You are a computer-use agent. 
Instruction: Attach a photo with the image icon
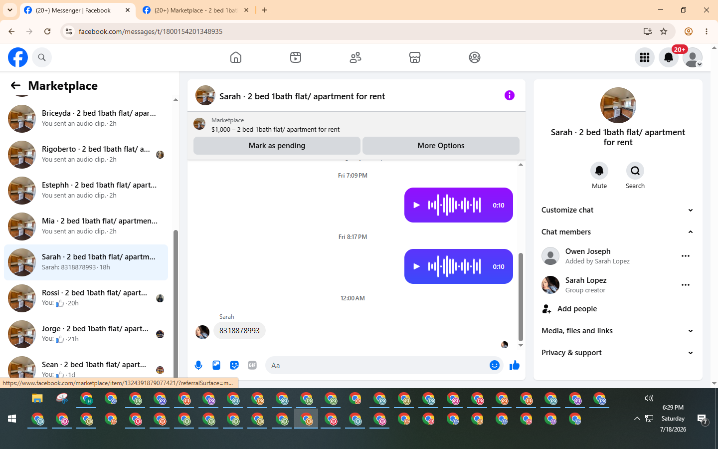coord(216,365)
